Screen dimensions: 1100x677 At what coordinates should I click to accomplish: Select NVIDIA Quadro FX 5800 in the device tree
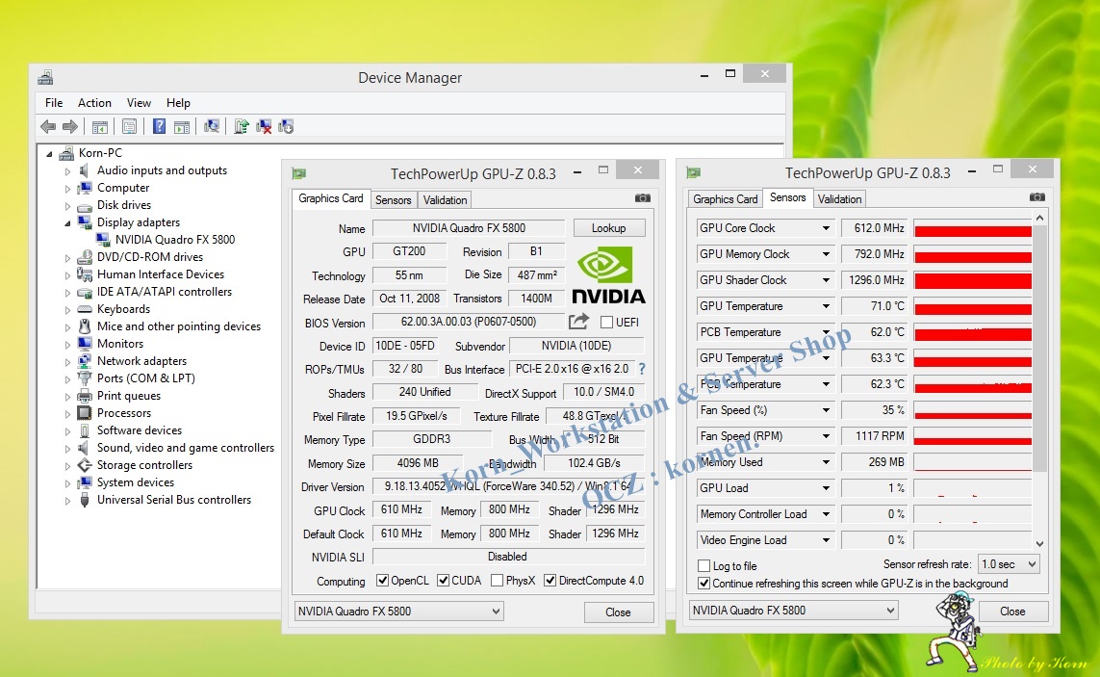click(x=175, y=240)
